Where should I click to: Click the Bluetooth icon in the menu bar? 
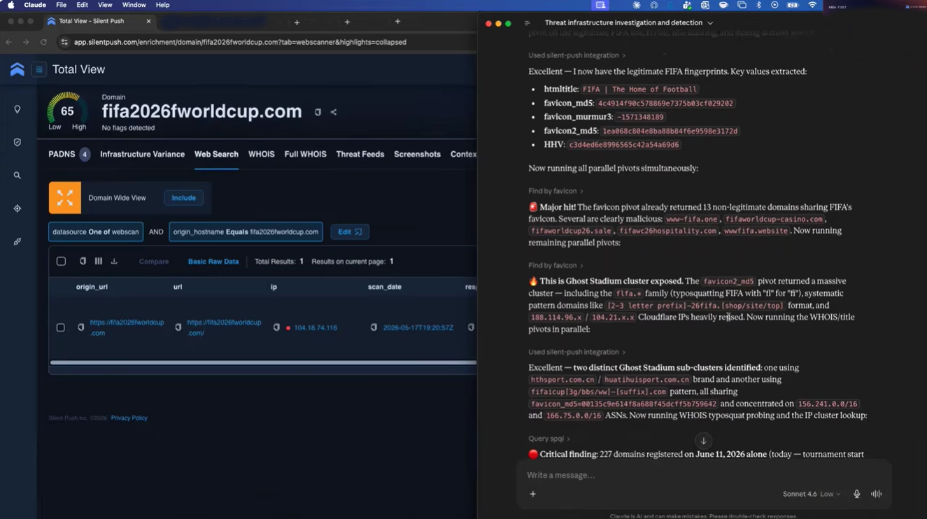click(758, 5)
